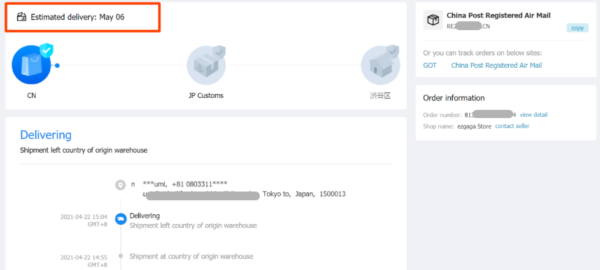Click the Delivering status heading
This screenshot has height=270, width=600.
click(x=46, y=135)
